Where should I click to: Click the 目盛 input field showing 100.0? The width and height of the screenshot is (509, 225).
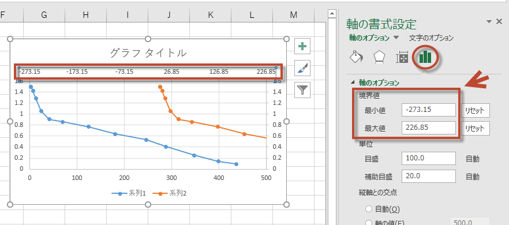pyautogui.click(x=428, y=159)
